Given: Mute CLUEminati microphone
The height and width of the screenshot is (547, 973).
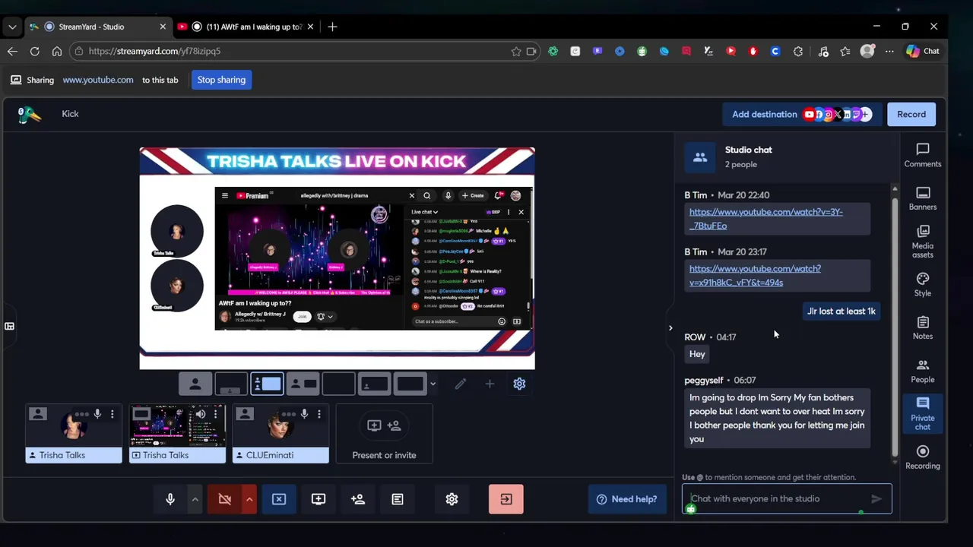Looking at the screenshot, I should 304,414.
